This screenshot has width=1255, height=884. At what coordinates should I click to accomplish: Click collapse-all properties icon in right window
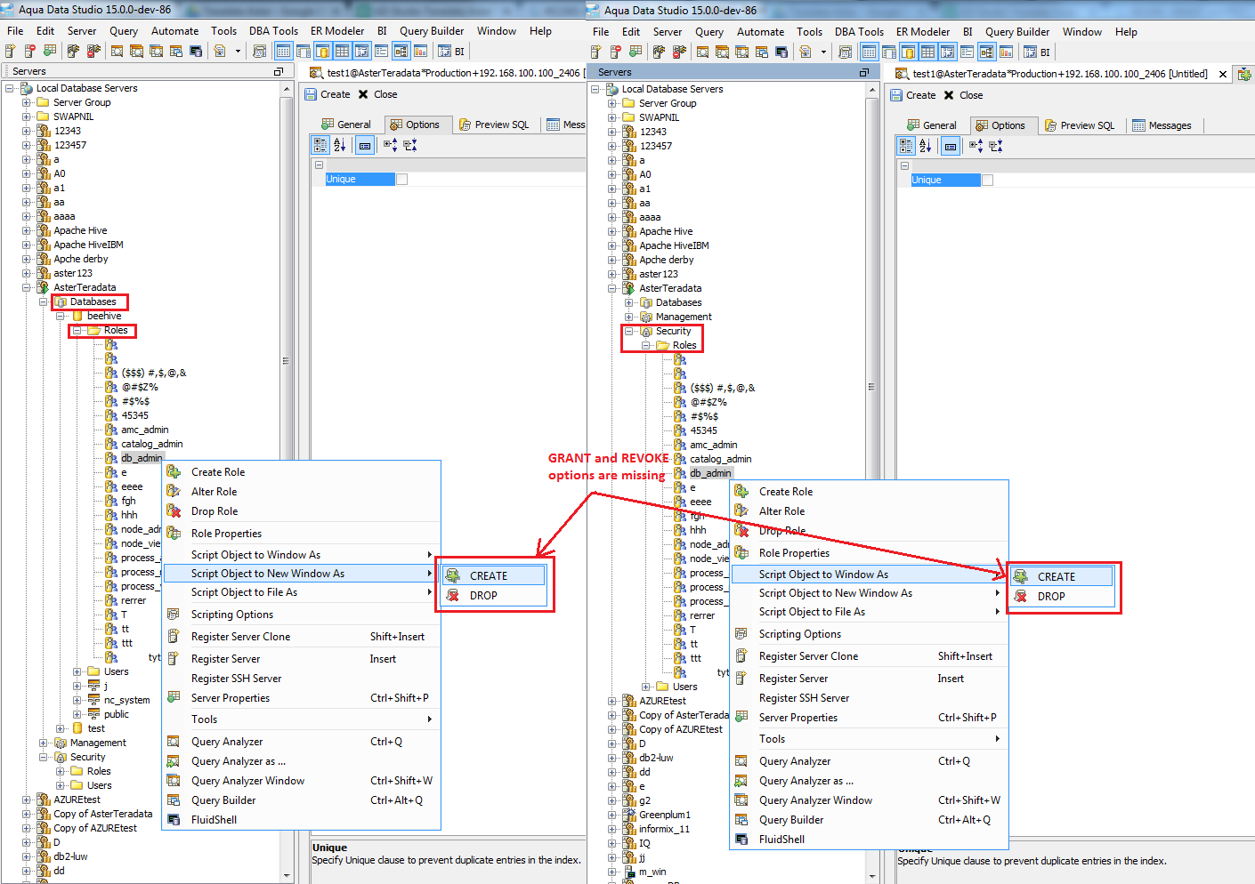(995, 146)
